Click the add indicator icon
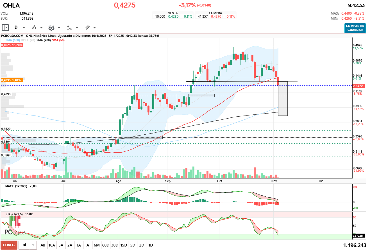Image resolution: width=370 pixels, height=251 pixels. pyautogui.click(x=69, y=28)
